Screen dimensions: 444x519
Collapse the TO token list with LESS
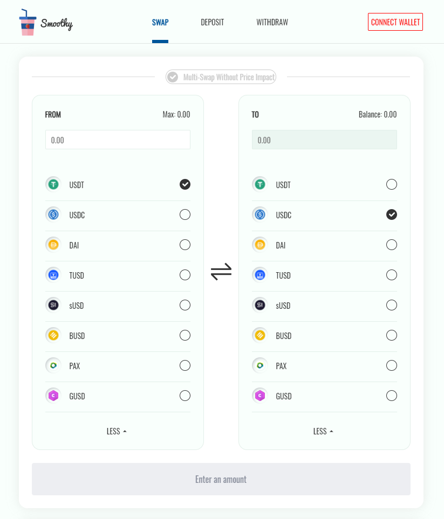tap(324, 431)
